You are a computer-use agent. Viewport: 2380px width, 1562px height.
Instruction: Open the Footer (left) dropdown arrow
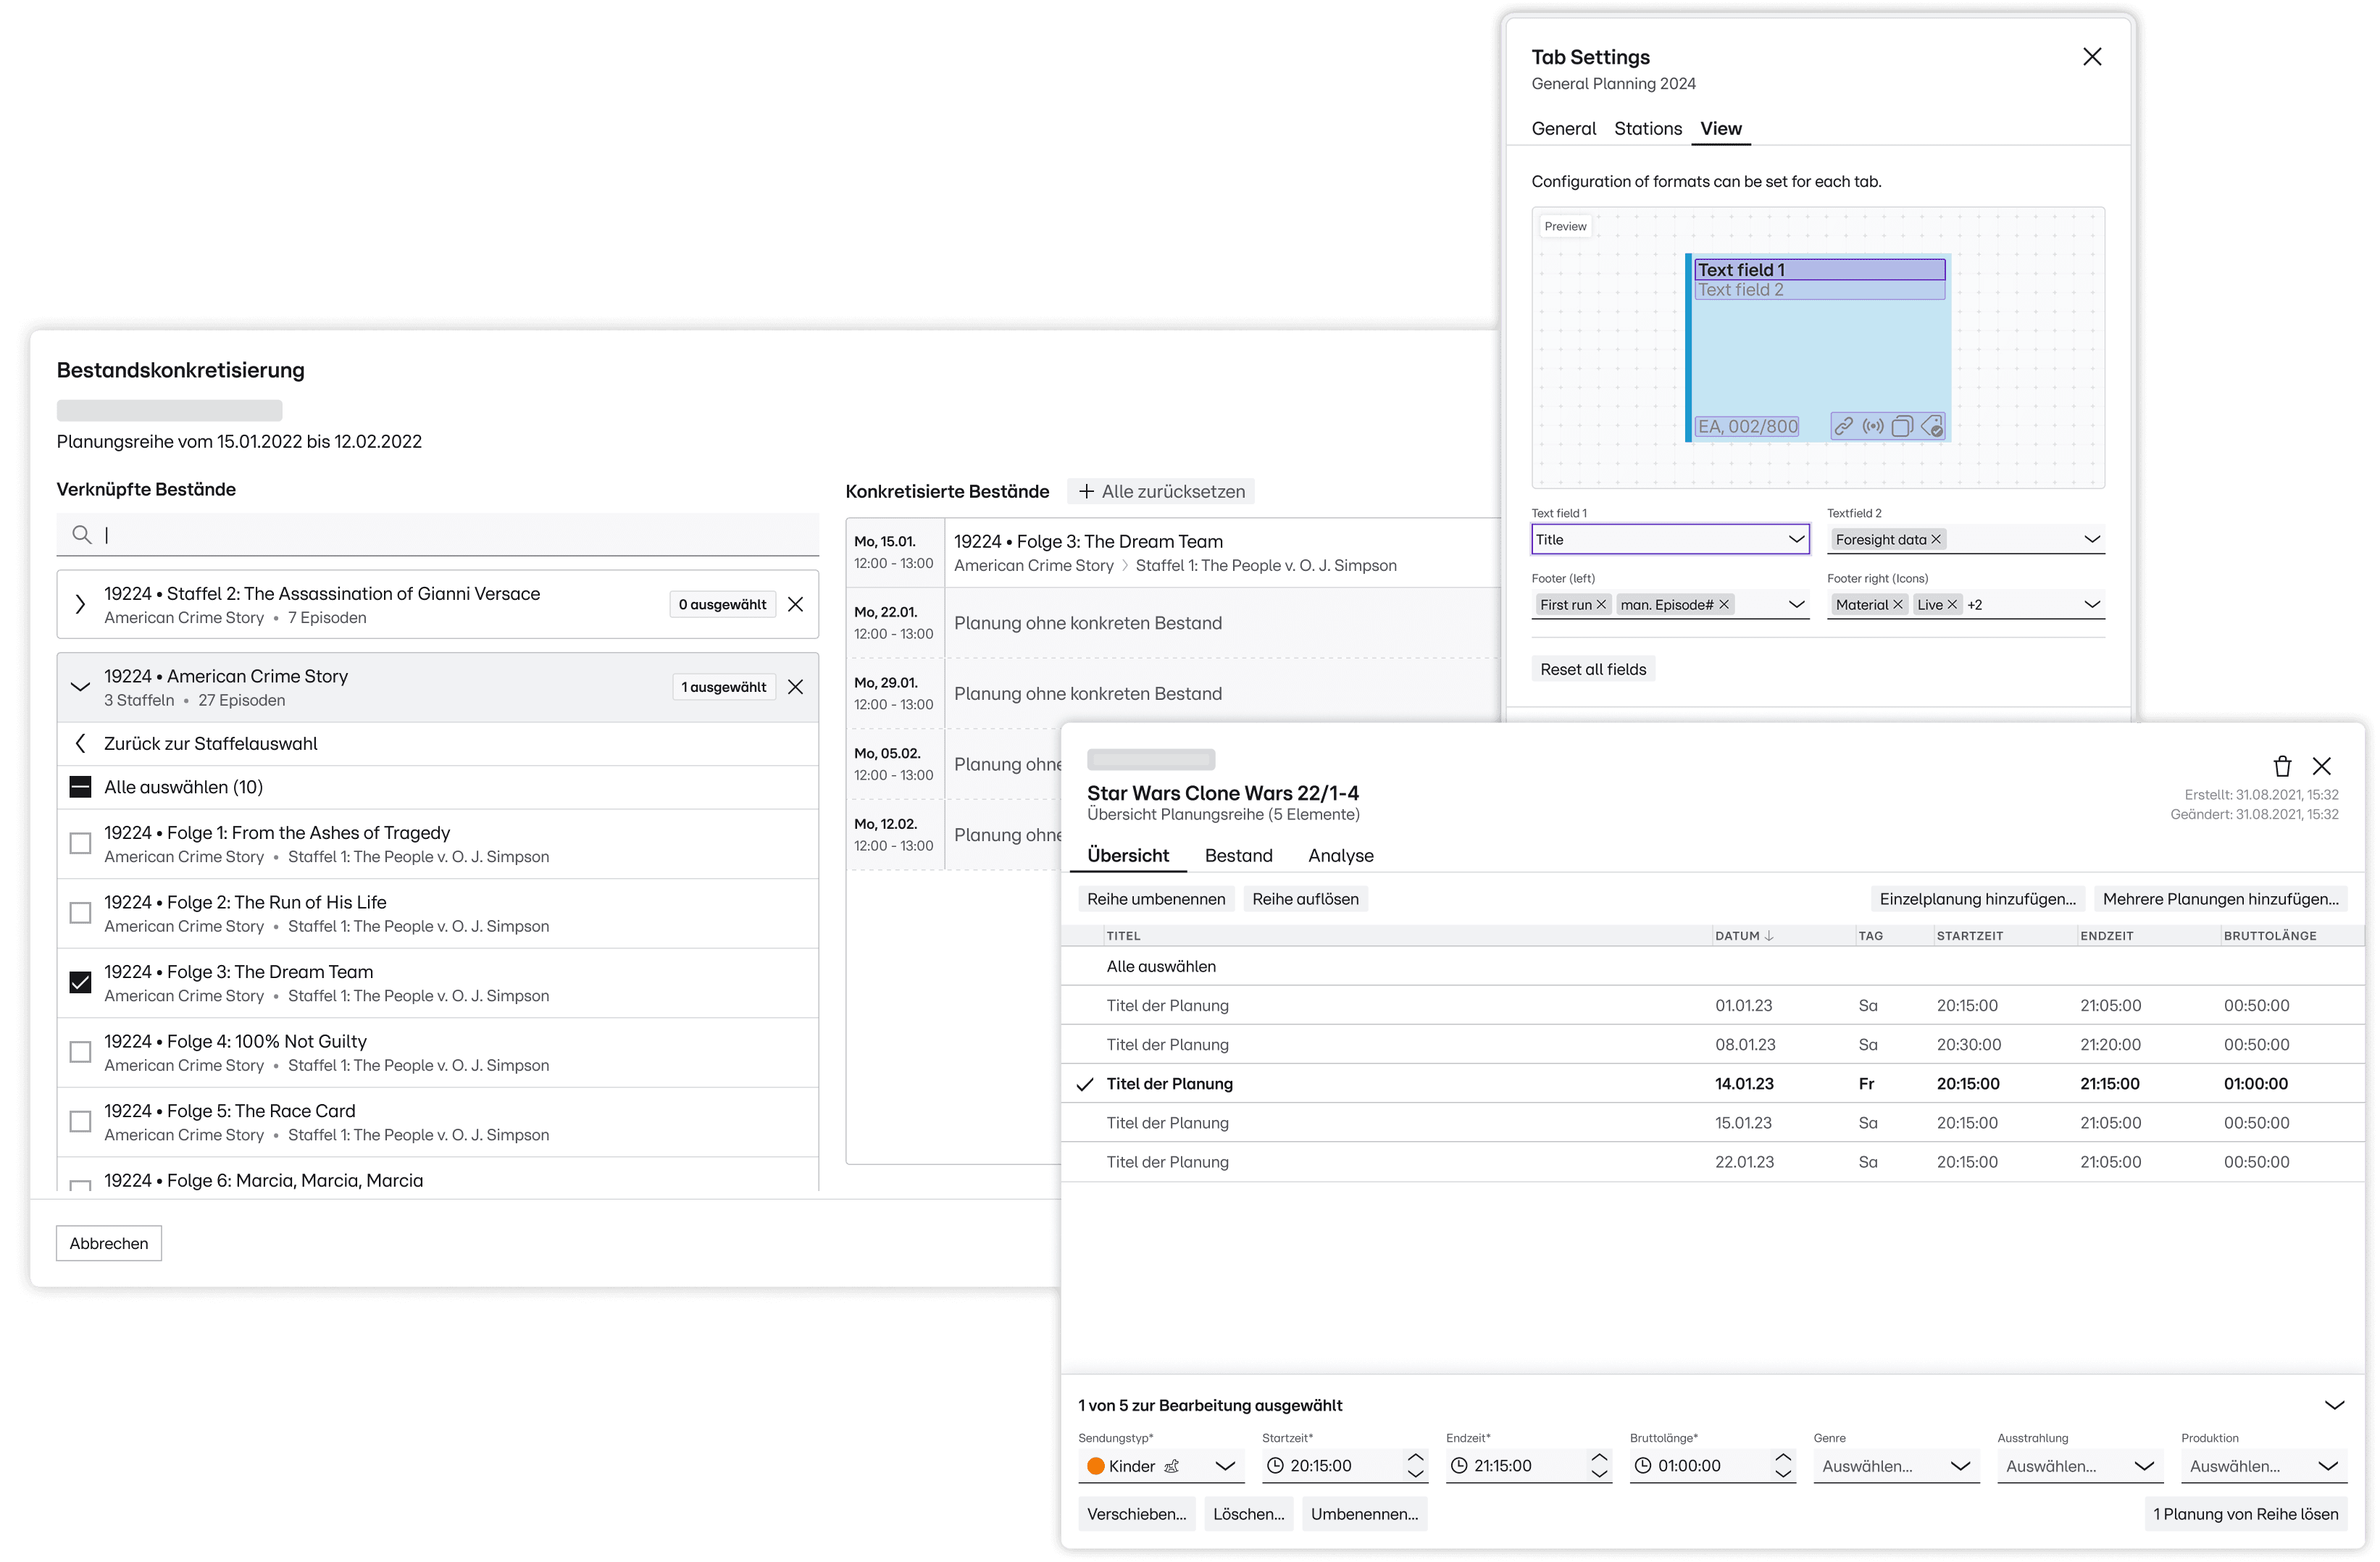[x=1796, y=605]
